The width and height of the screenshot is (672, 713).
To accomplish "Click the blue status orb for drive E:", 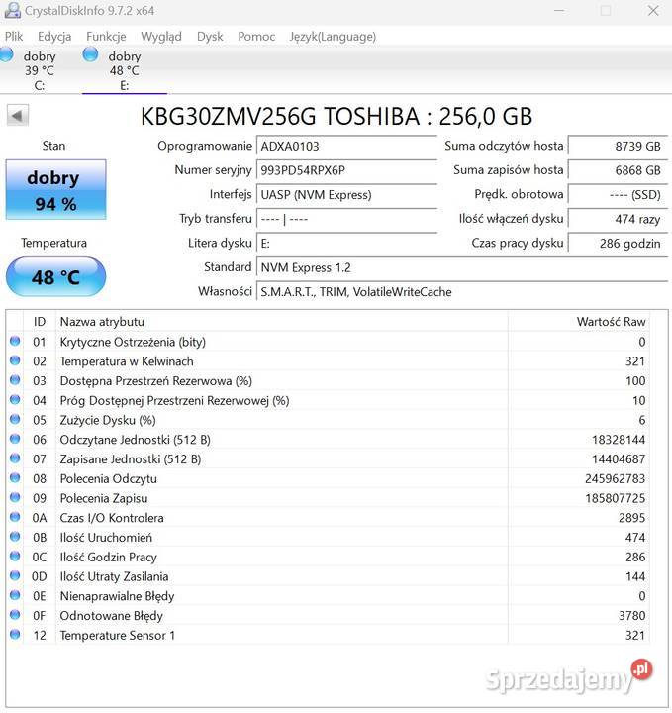I will point(90,54).
